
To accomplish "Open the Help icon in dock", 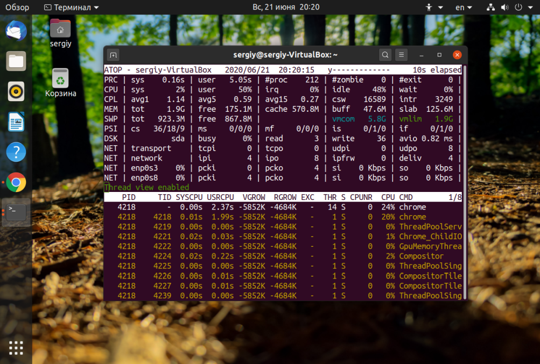I will (16, 152).
